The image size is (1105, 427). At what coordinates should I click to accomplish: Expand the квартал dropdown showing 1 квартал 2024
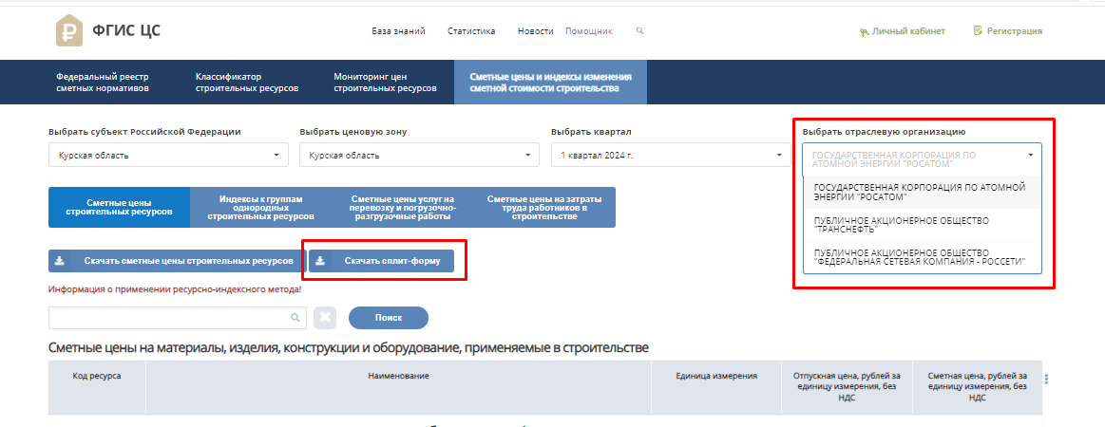point(671,156)
